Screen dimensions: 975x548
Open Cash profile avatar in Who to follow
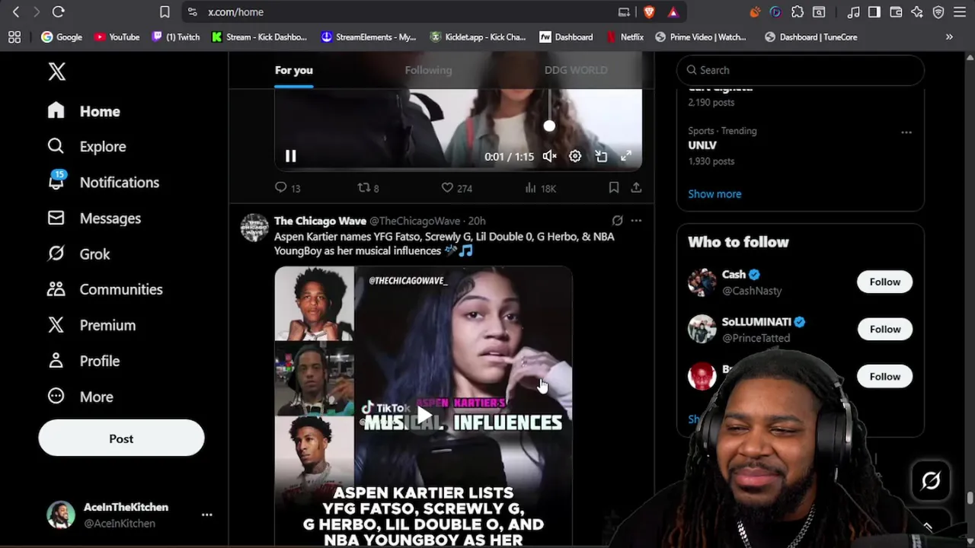coord(702,282)
